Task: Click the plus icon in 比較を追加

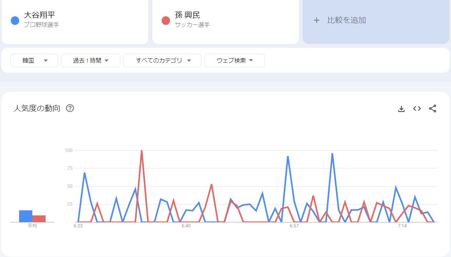Action: (x=316, y=20)
